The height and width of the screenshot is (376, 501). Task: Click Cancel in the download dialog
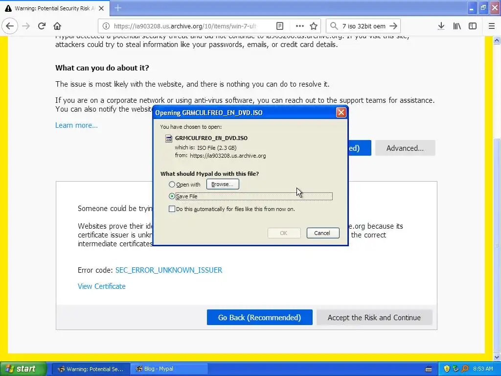click(x=323, y=233)
